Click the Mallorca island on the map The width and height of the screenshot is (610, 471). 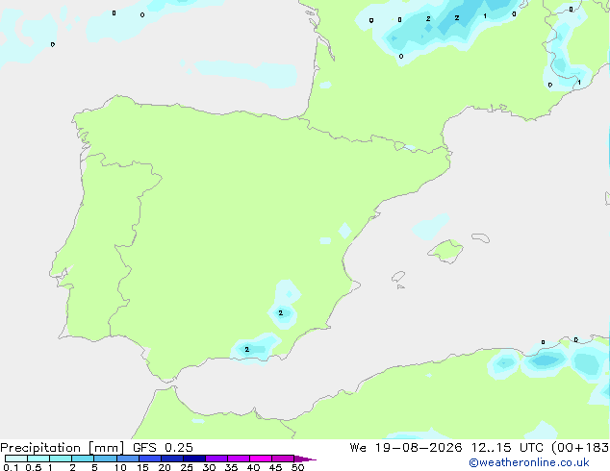coord(446,251)
